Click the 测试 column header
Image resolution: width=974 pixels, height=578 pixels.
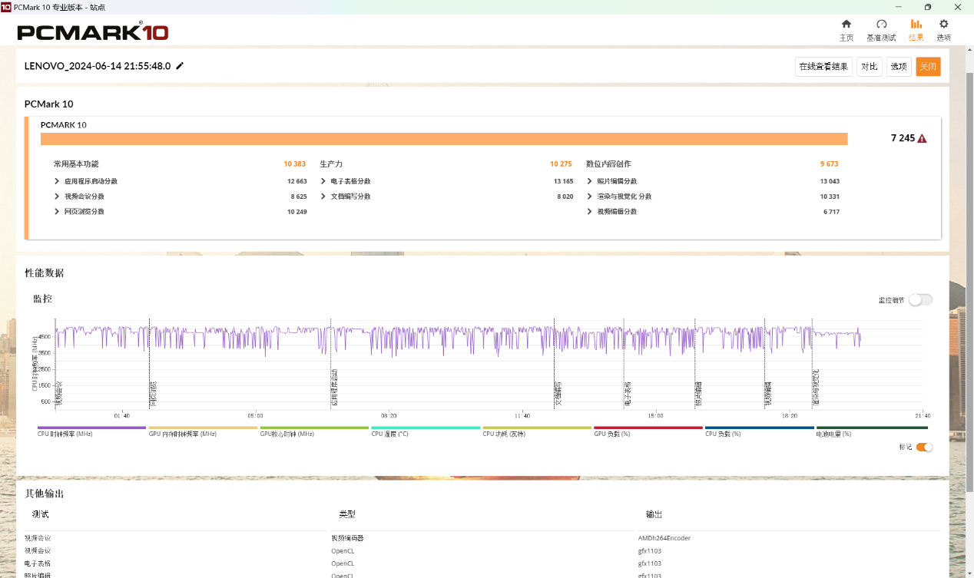[x=40, y=514]
